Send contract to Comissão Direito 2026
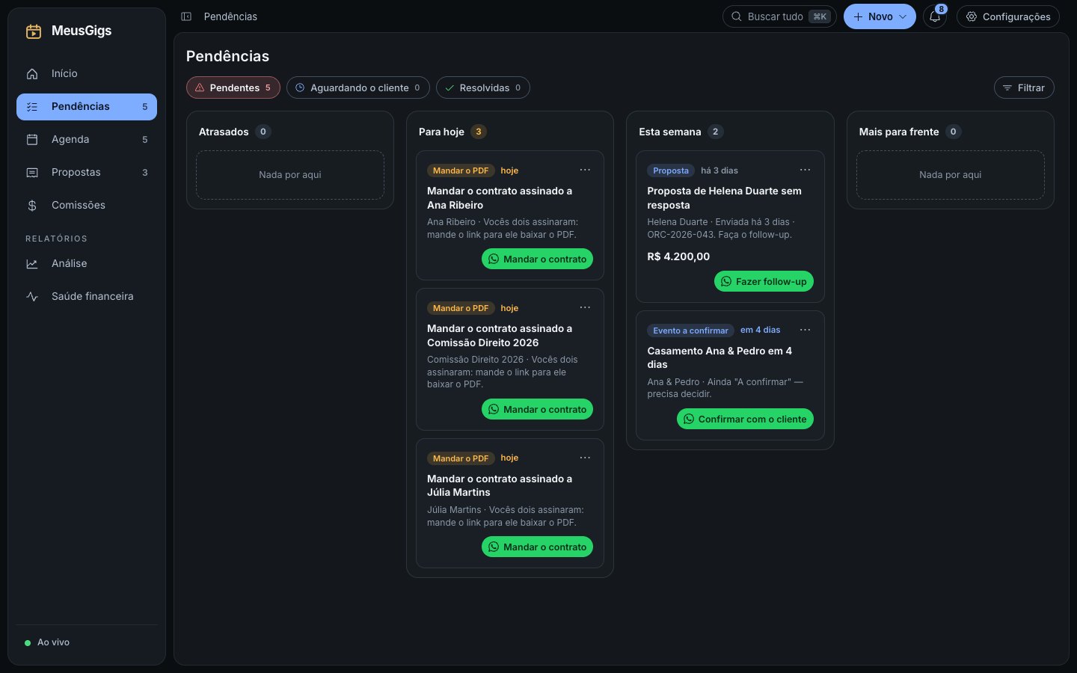This screenshot has height=673, width=1077. [537, 409]
